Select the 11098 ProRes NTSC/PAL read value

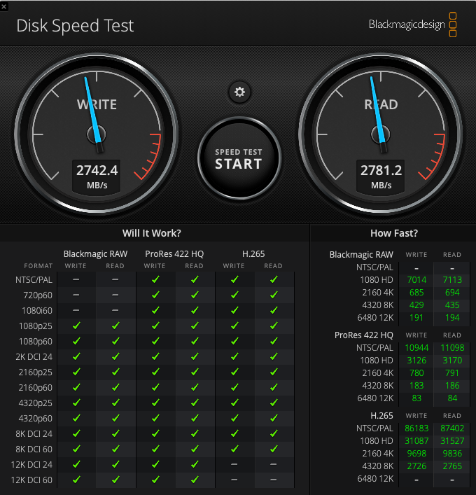click(452, 348)
